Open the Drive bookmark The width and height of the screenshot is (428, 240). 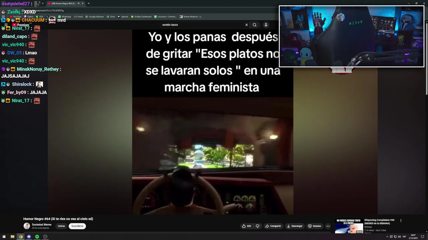pos(111,16)
